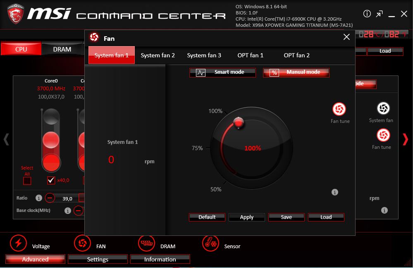413x268 pixels.
Task: Click the Save button in Fan dialog
Action: [286, 217]
